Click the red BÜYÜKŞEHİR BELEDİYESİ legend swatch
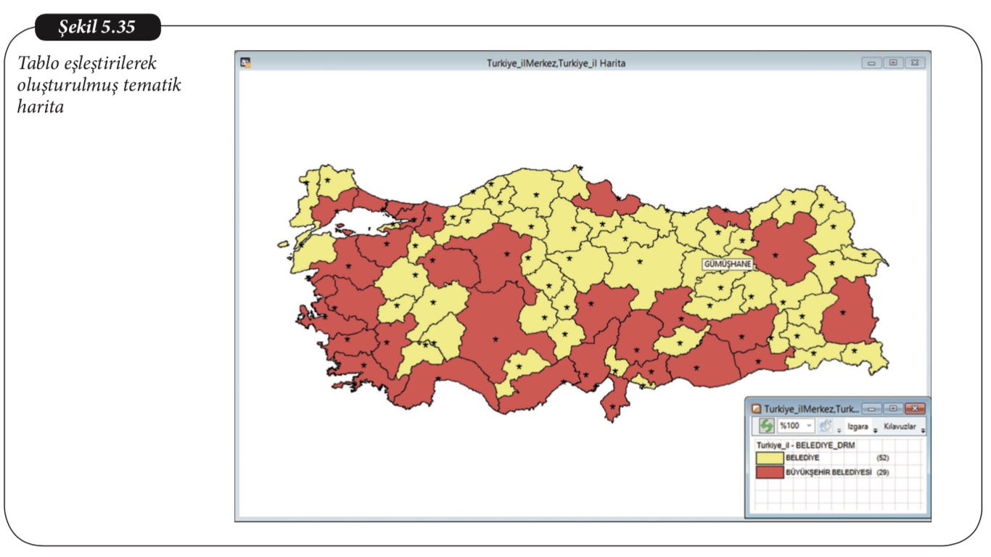The width and height of the screenshot is (991, 557). pyautogui.click(x=769, y=472)
